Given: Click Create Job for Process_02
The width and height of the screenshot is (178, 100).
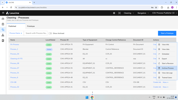Looking at the screenshot, I should (157, 87).
